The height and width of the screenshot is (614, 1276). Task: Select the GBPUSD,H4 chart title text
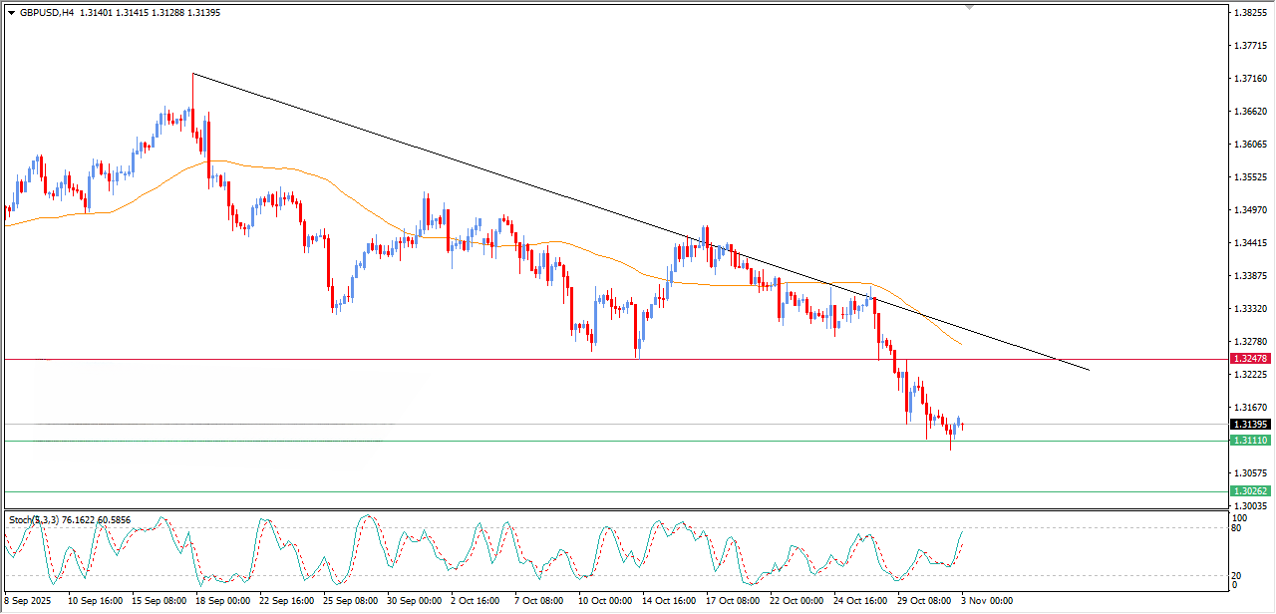(47, 13)
